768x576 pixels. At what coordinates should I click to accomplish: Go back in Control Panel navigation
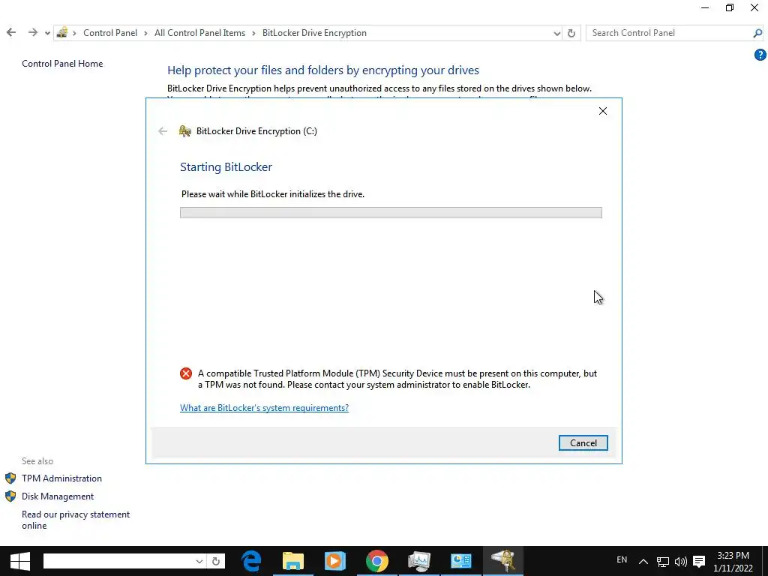11,33
